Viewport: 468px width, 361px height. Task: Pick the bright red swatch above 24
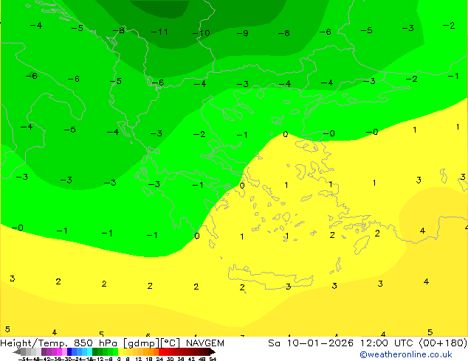click(x=162, y=351)
